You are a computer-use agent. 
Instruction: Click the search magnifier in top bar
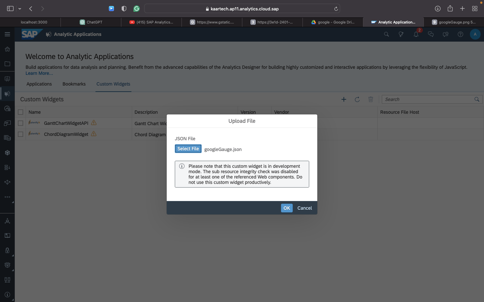(x=386, y=34)
